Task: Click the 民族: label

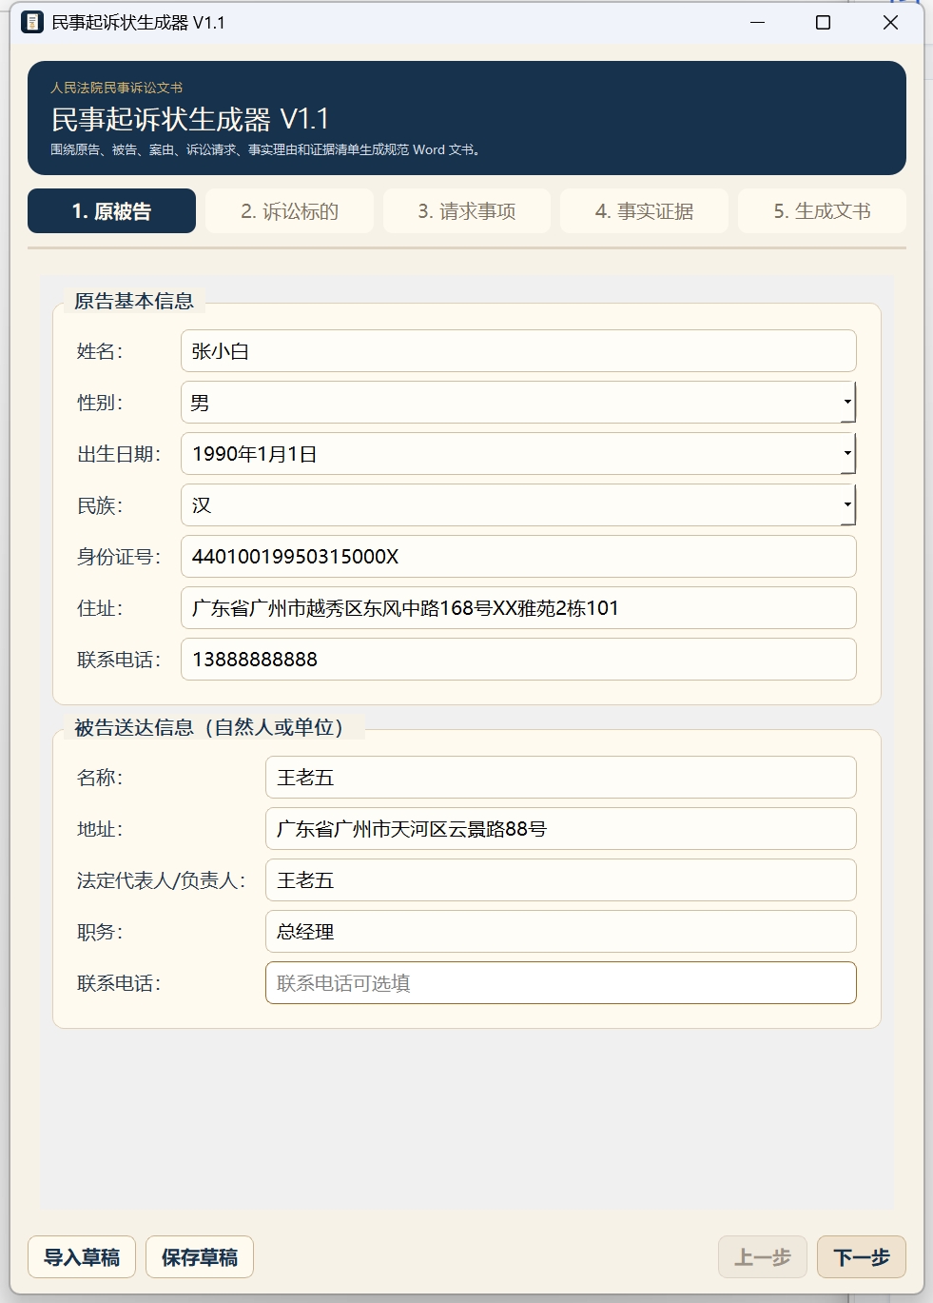Action: 100,505
